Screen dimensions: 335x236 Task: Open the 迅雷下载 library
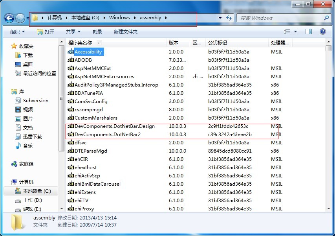[32, 136]
